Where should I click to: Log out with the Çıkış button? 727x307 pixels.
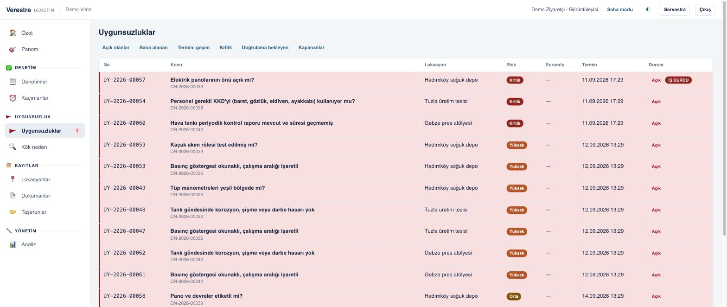point(705,9)
